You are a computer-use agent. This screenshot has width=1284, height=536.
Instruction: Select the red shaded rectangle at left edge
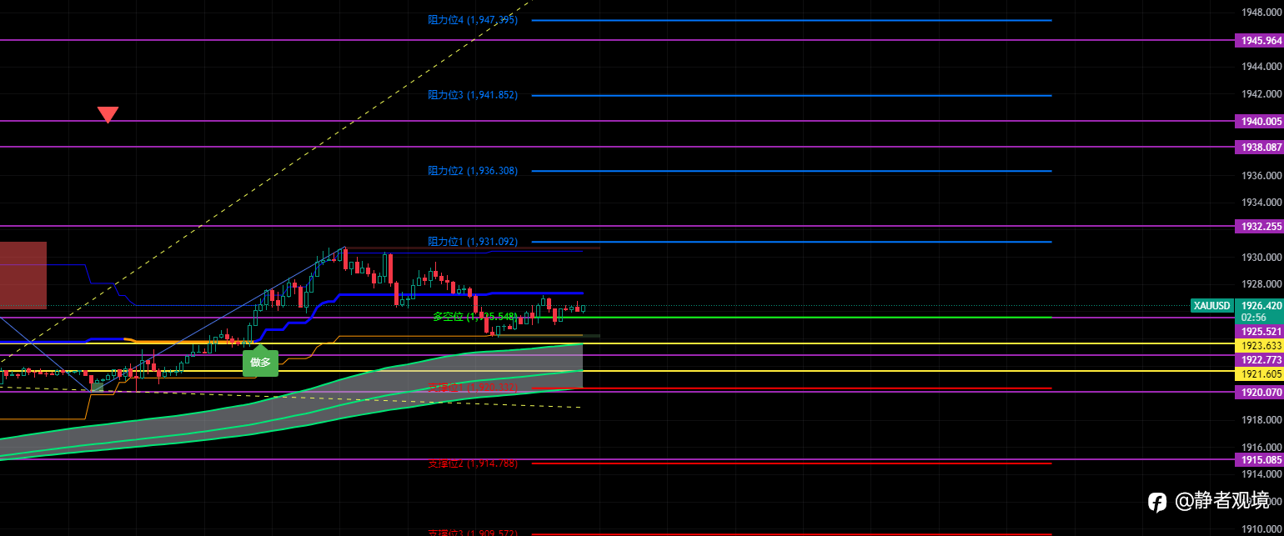[23, 275]
